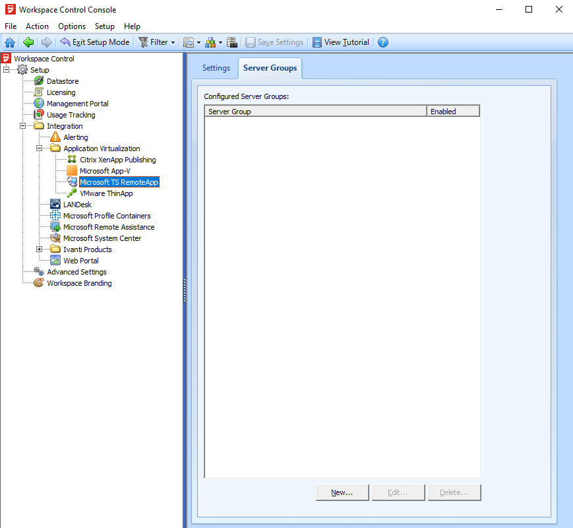Click the Workspace Branding palette icon

39,283
